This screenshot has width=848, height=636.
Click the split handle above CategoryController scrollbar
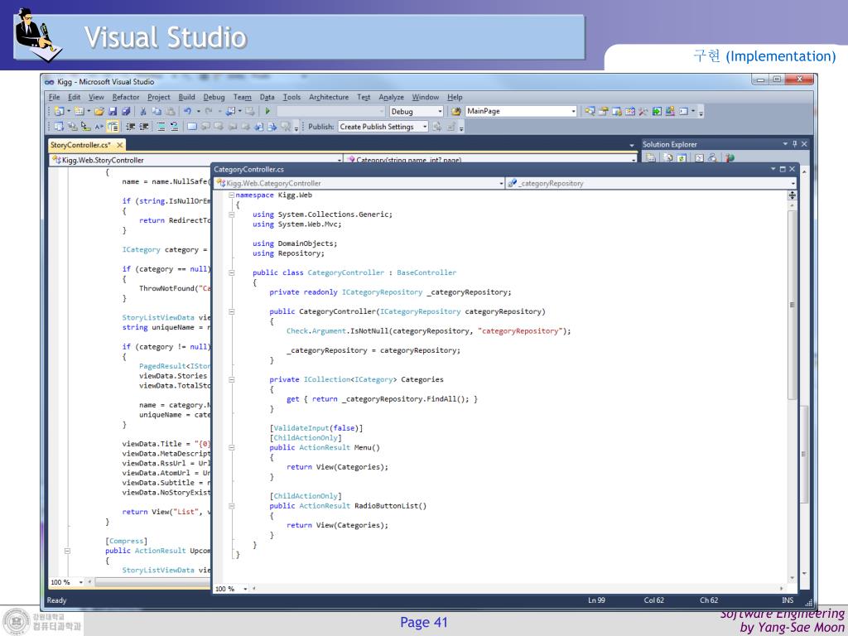coord(792,195)
